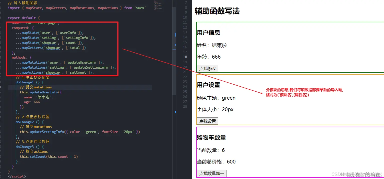The width and height of the screenshot is (384, 179).
Task: Click the 'computed: {' line
Action: click(23, 28)
